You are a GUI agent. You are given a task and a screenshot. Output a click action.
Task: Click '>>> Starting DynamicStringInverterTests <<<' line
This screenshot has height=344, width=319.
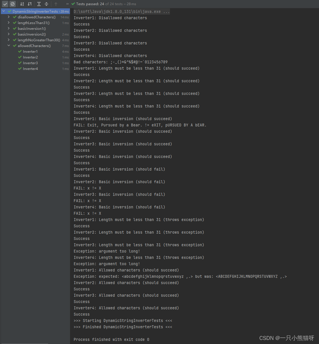point(123,320)
